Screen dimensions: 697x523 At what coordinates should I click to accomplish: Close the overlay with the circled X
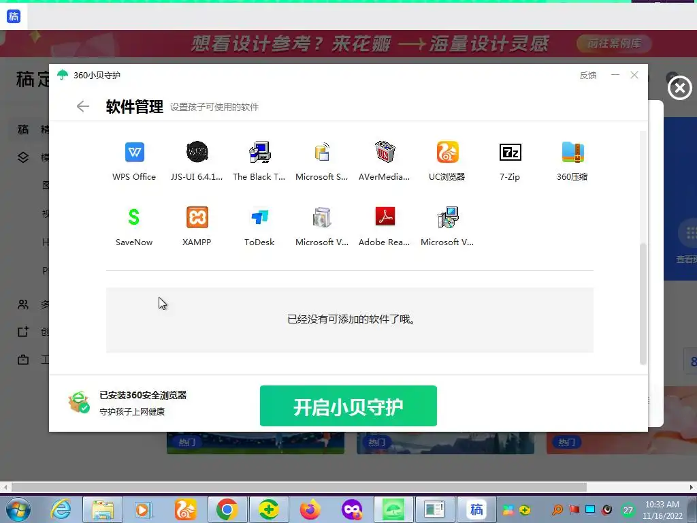point(680,88)
